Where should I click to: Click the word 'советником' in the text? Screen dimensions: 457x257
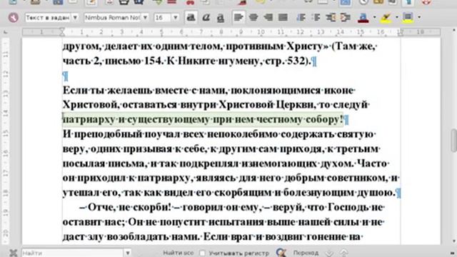(x=357, y=178)
